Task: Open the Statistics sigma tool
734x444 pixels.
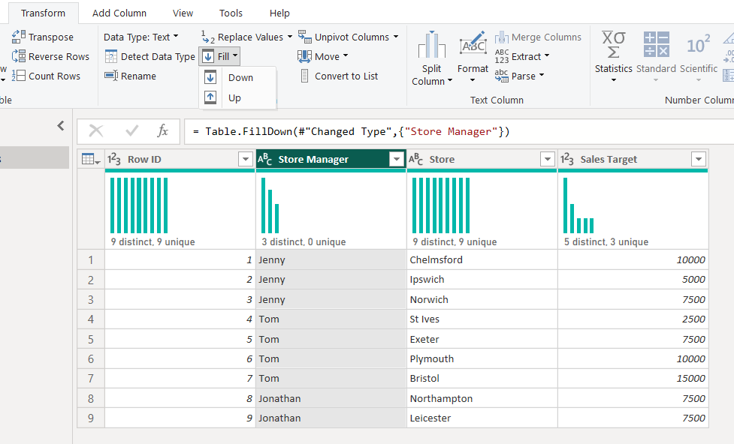Action: pyautogui.click(x=613, y=46)
